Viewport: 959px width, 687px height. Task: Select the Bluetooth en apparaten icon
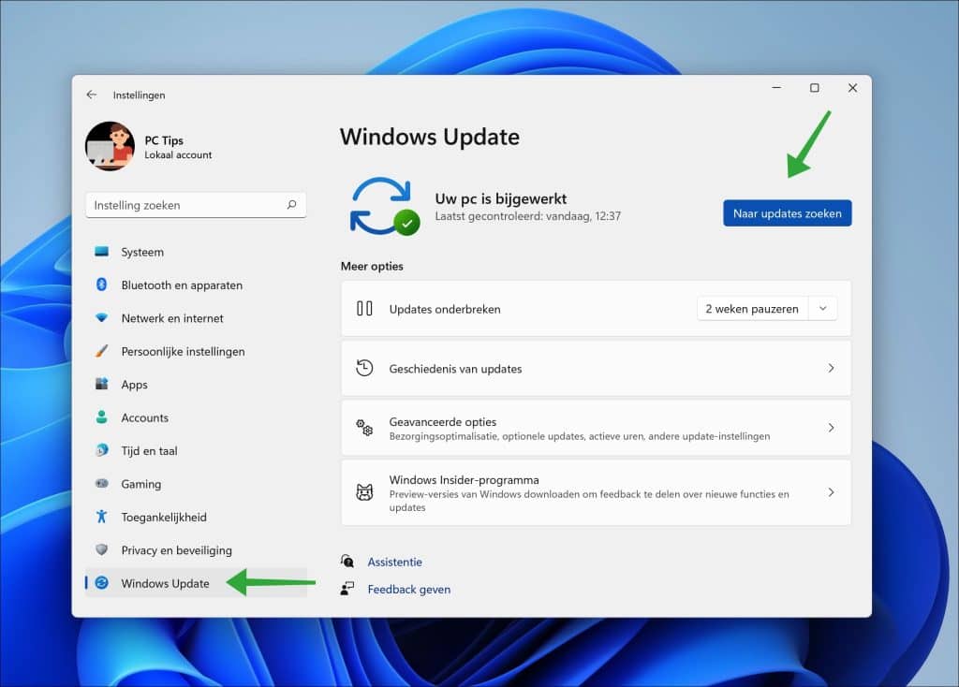[100, 285]
